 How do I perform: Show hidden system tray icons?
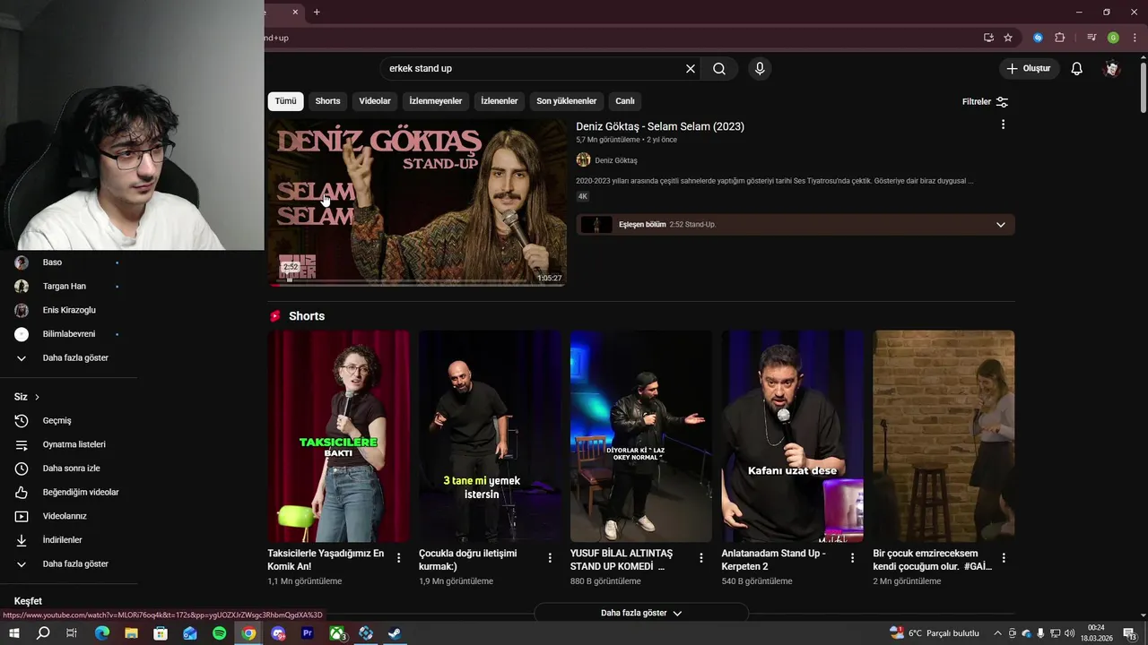(x=997, y=633)
